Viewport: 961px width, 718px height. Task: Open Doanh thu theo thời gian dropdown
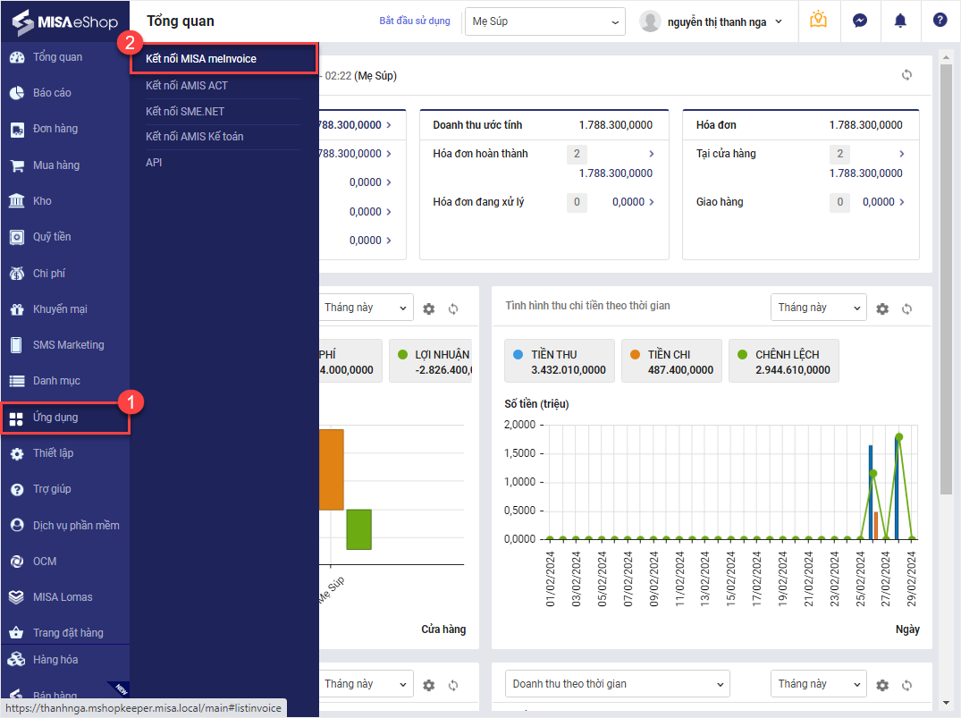[617, 684]
